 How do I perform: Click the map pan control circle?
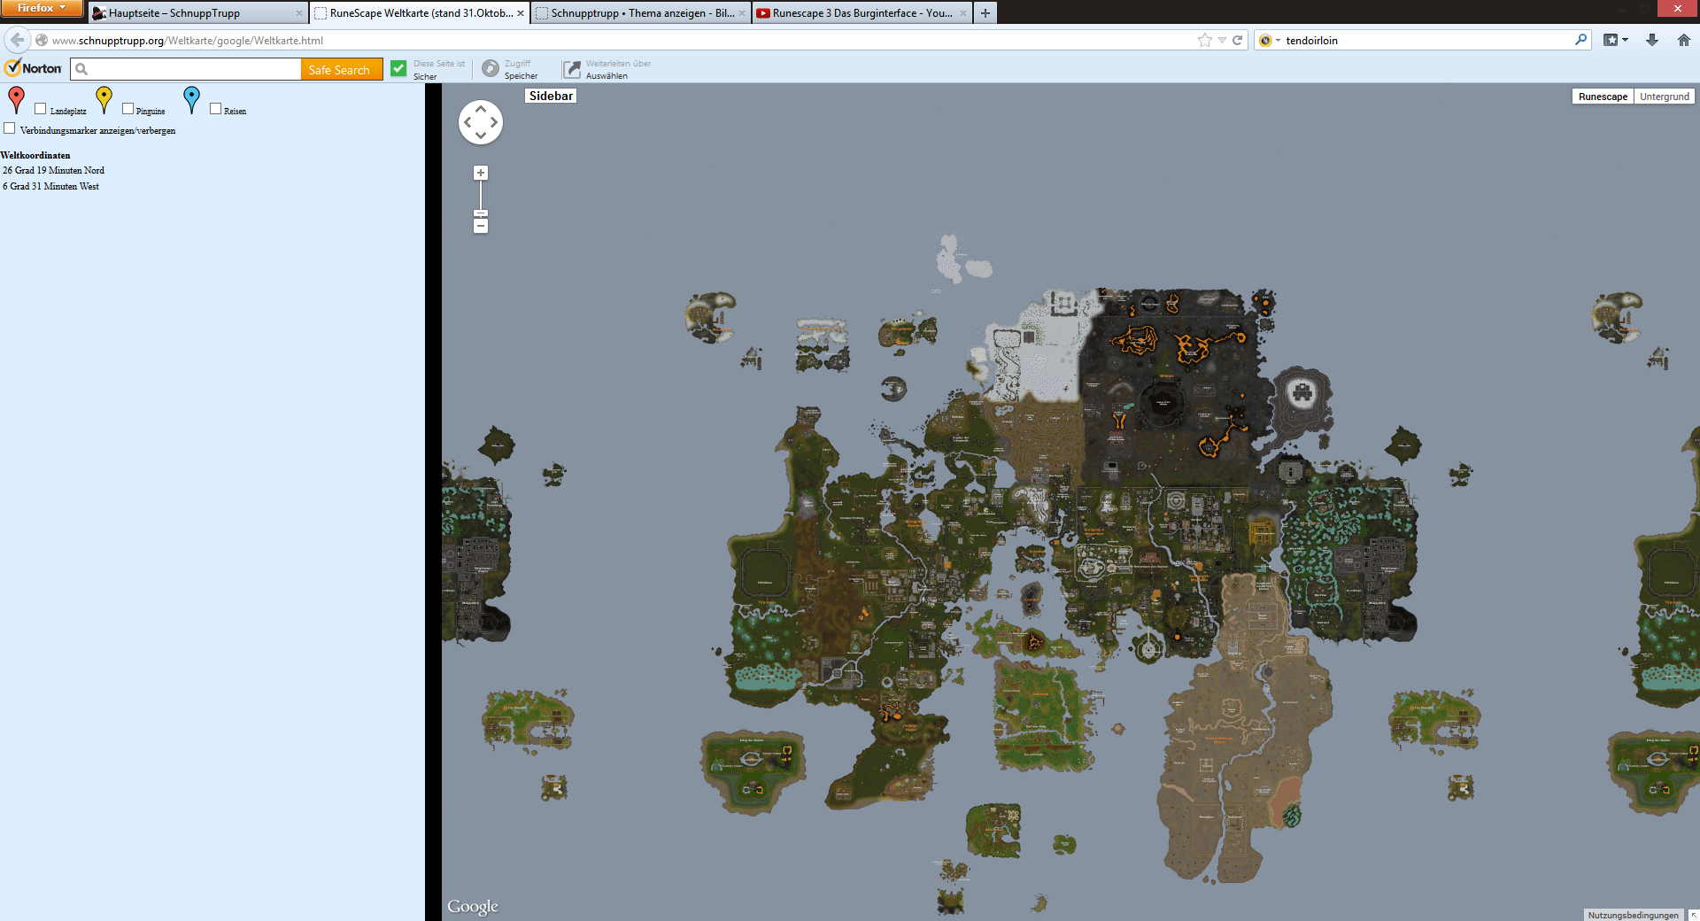(481, 122)
